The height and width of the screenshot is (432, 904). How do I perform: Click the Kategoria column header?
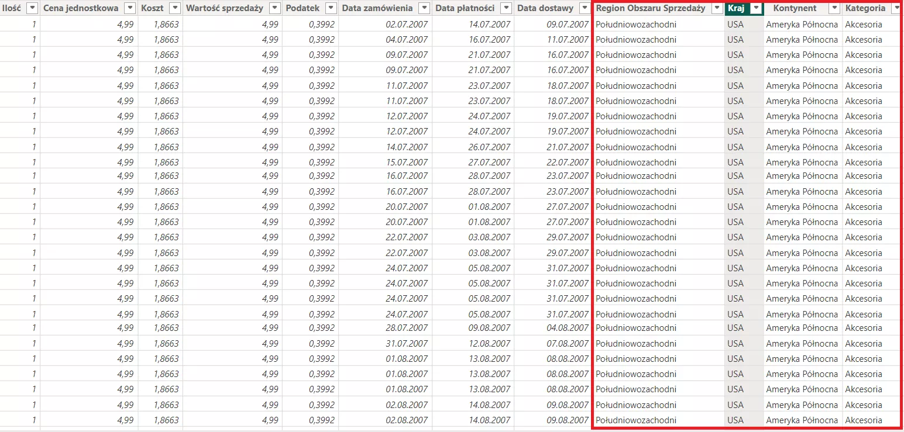click(865, 8)
